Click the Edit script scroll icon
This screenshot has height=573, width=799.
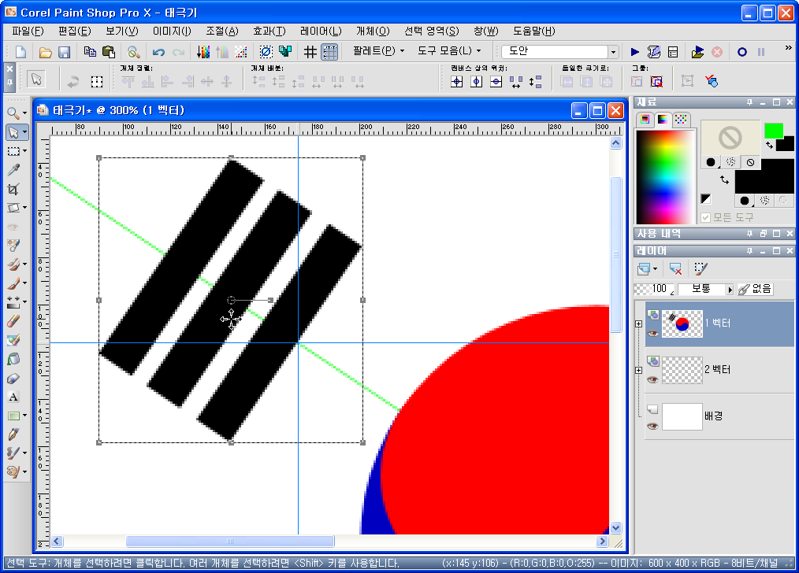(654, 52)
